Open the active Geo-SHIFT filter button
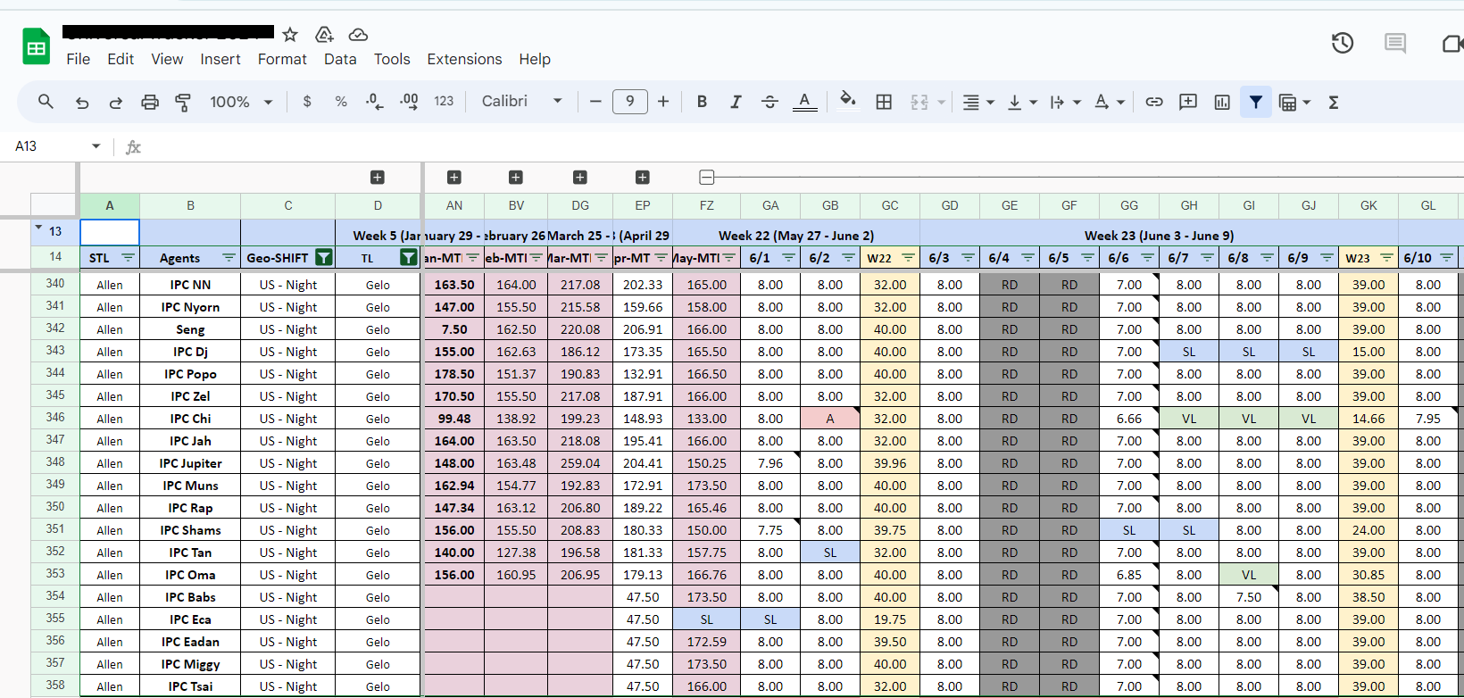Image resolution: width=1464 pixels, height=698 pixels. [324, 258]
